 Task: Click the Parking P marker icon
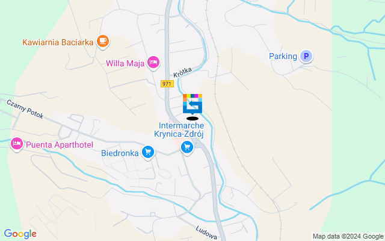tap(306, 56)
